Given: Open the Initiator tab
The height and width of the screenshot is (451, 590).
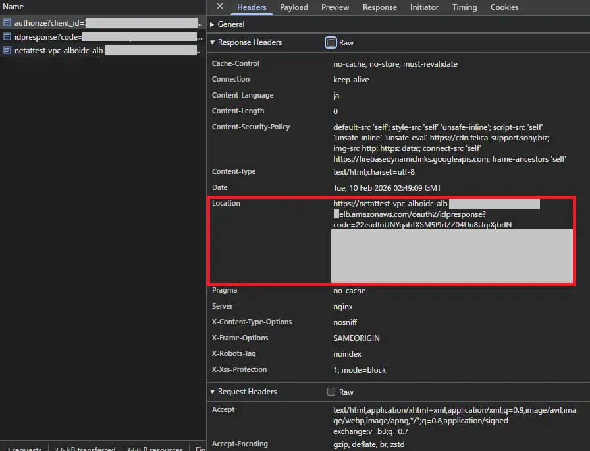Looking at the screenshot, I should [x=424, y=7].
